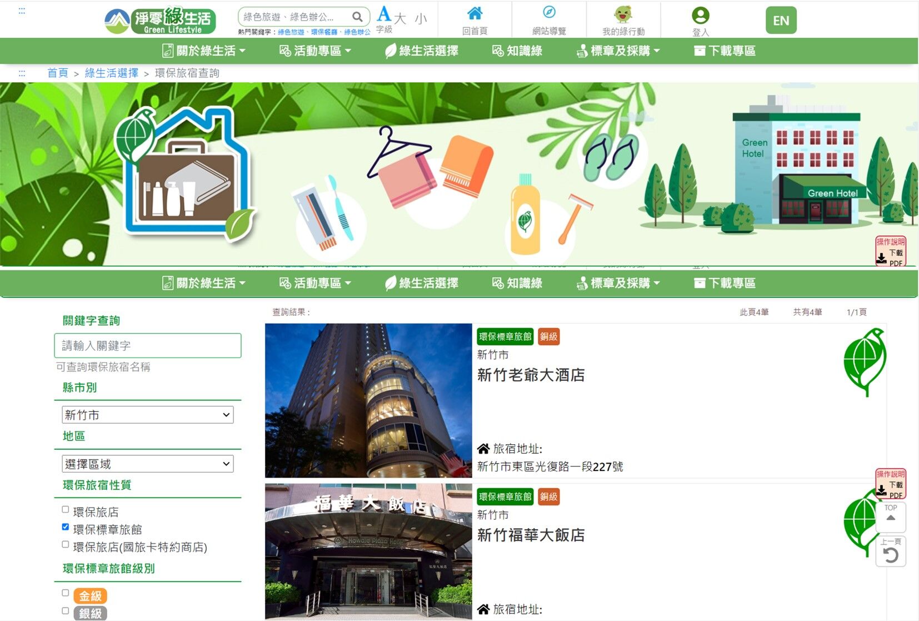Open 新竹老爺大酒店 hotel title
This screenshot has width=919, height=621.
531,375
